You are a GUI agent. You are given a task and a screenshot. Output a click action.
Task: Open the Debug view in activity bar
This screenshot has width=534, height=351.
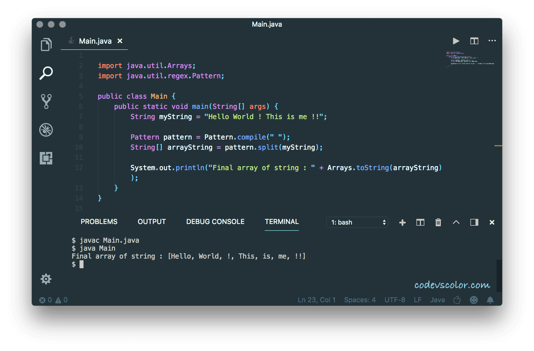pos(46,130)
